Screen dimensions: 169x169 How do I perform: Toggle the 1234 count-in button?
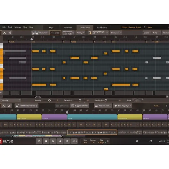[74, 141]
